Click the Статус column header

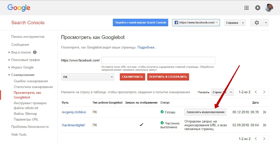pos(165,103)
